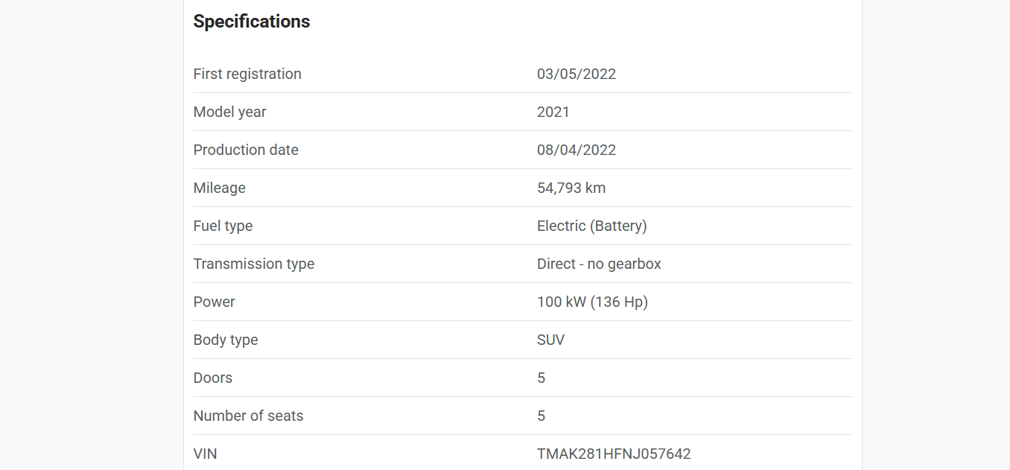The width and height of the screenshot is (1010, 470).
Task: Click the Electric (Battery) value
Action: (592, 226)
